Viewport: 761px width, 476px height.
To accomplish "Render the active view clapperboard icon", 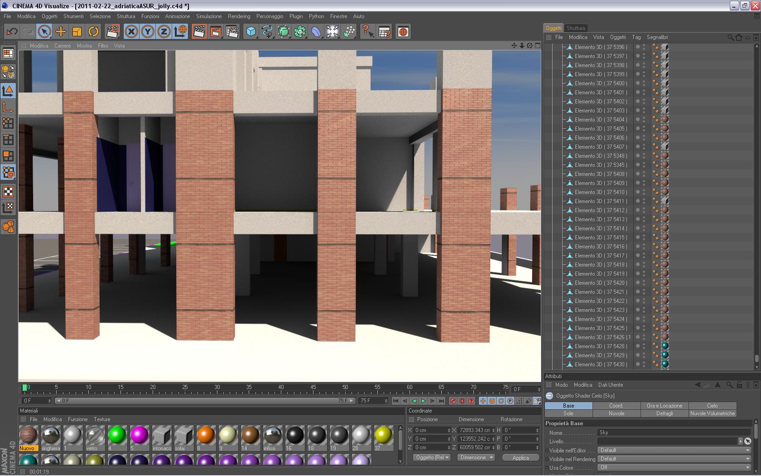I will pyautogui.click(x=199, y=32).
